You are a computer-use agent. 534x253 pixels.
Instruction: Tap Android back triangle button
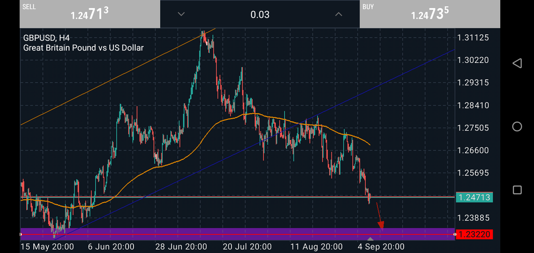pos(517,63)
